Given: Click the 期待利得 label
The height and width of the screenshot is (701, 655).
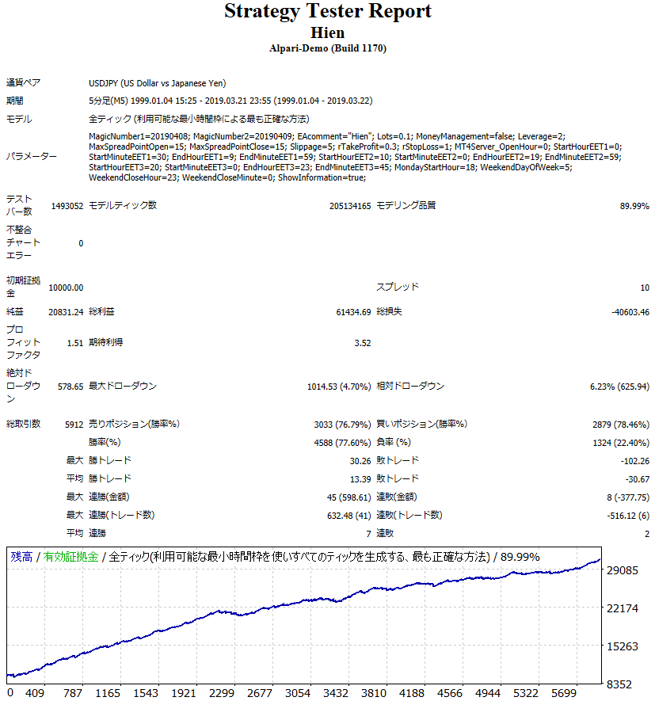Looking at the screenshot, I should 105,342.
